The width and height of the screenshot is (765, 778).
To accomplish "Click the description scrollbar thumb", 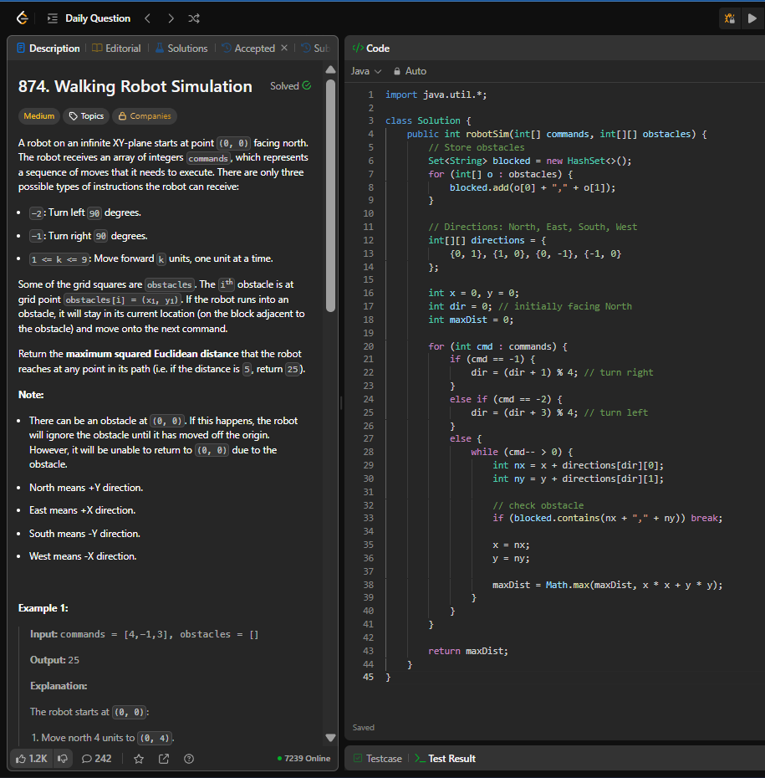I will point(331,196).
